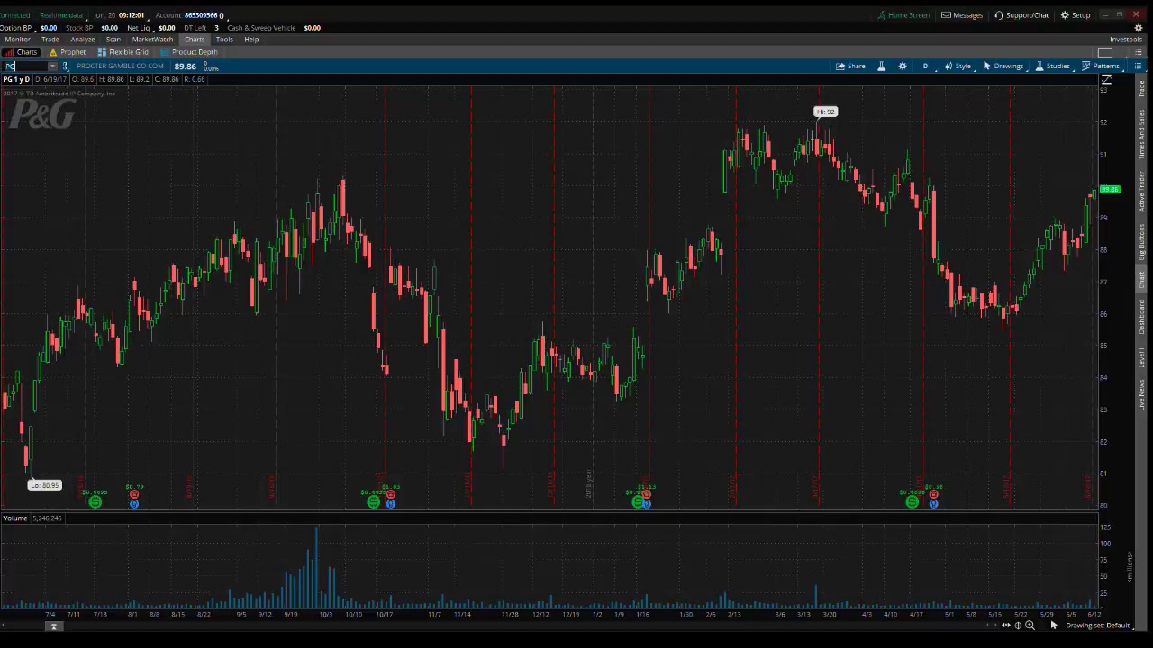The width and height of the screenshot is (1153, 648).
Task: Open the Help tab
Action: pos(251,40)
